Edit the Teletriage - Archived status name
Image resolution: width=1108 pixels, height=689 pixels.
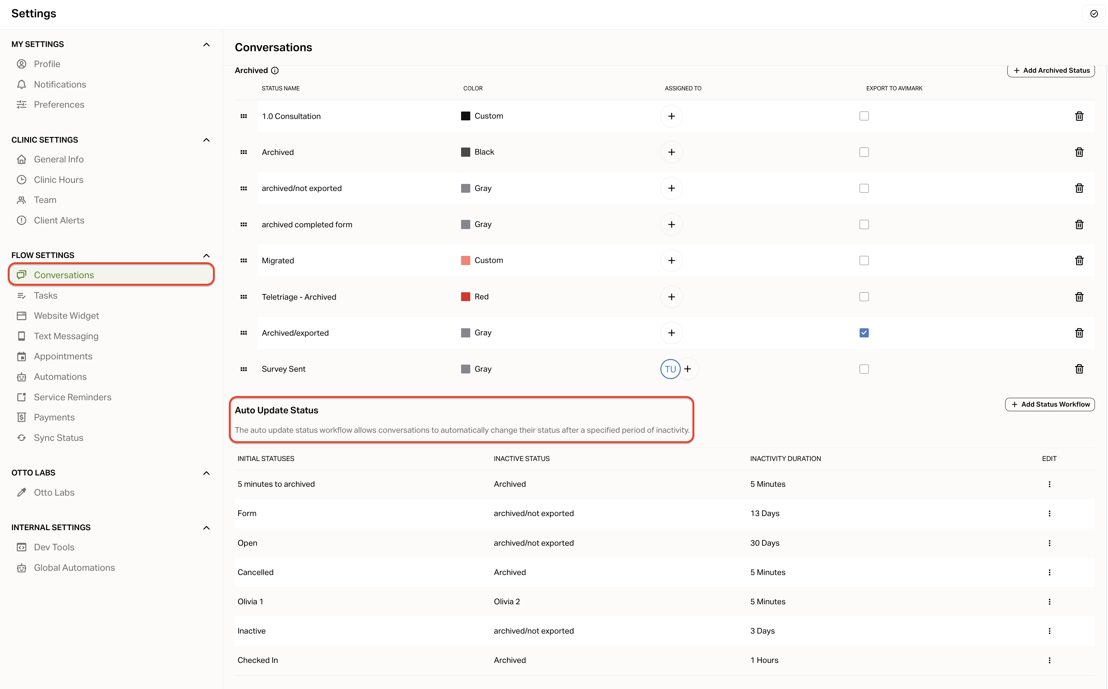[x=299, y=297]
